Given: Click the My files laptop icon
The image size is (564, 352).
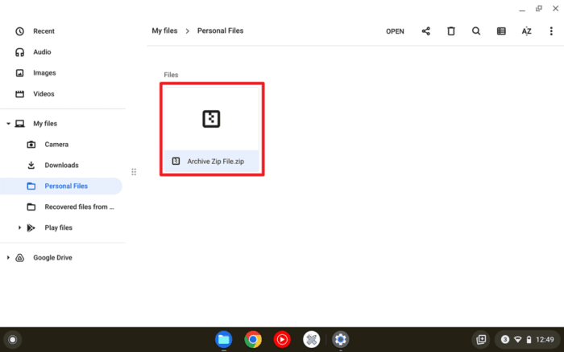Looking at the screenshot, I should tap(20, 124).
